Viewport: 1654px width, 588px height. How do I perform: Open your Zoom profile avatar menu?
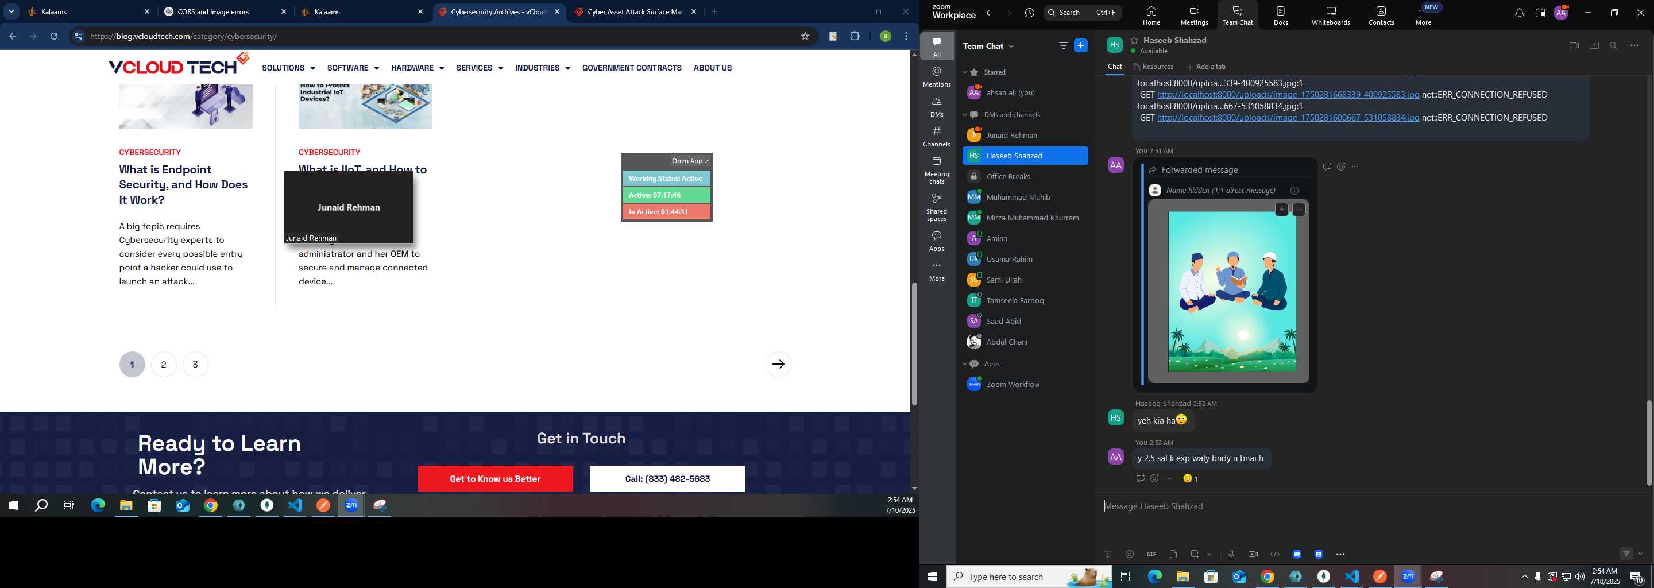coord(1561,12)
